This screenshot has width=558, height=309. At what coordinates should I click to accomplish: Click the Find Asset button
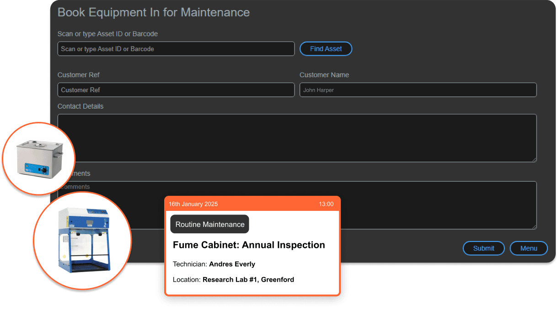pos(326,49)
